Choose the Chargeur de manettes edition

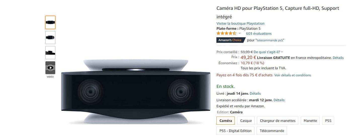click(x=278, y=121)
